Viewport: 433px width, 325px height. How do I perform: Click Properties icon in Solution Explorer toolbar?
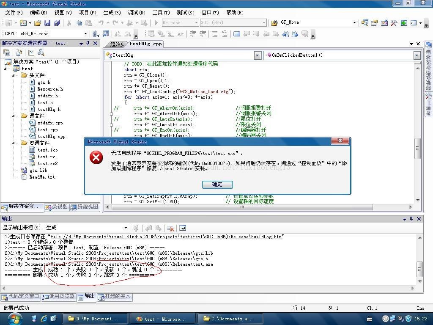pyautogui.click(x=7, y=52)
